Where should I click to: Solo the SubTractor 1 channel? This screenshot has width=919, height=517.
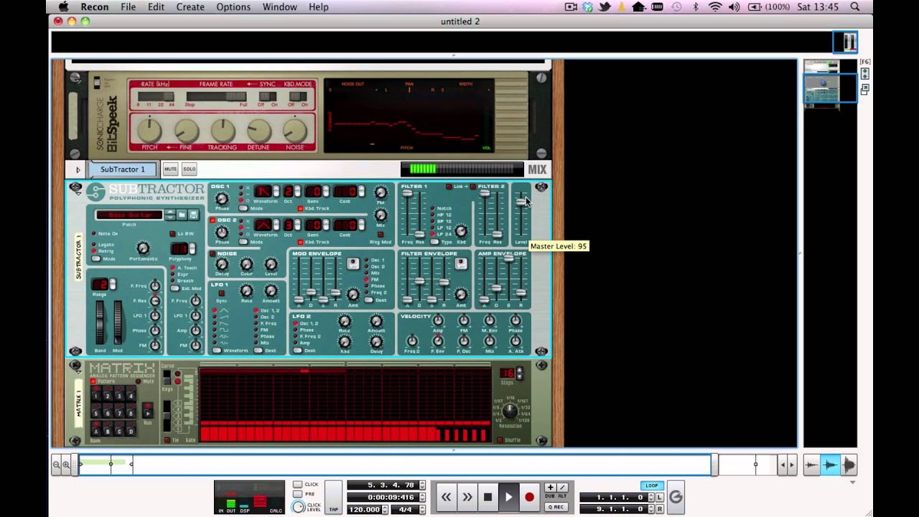[x=189, y=169]
